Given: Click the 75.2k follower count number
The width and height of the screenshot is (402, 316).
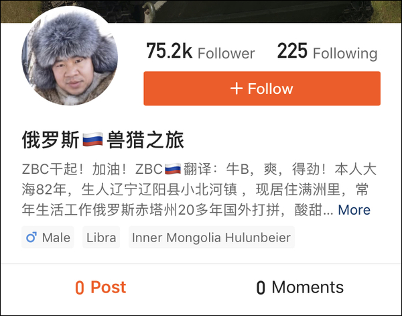Looking at the screenshot, I should pyautogui.click(x=169, y=51).
